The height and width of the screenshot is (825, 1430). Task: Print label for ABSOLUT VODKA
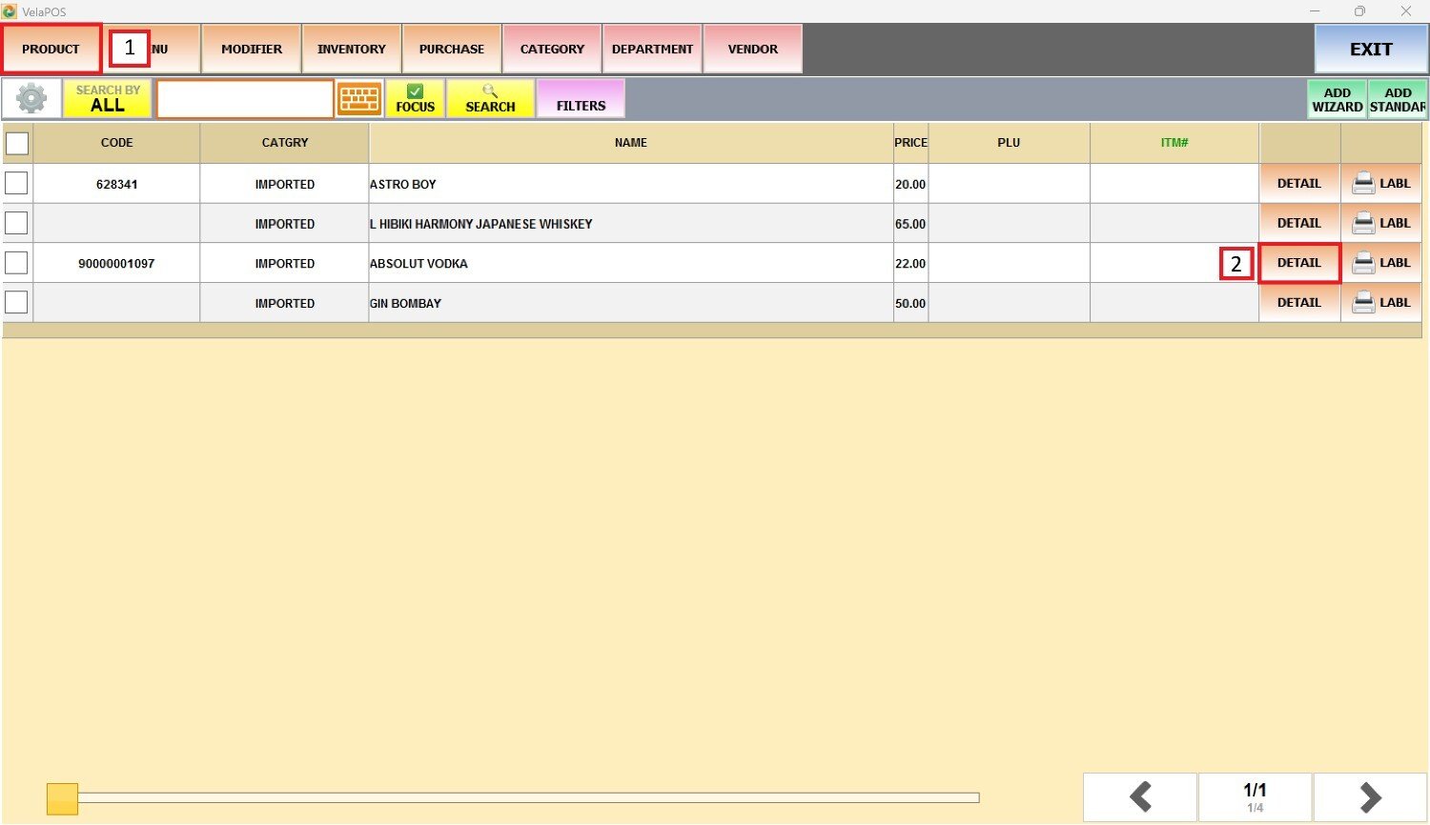click(1380, 263)
